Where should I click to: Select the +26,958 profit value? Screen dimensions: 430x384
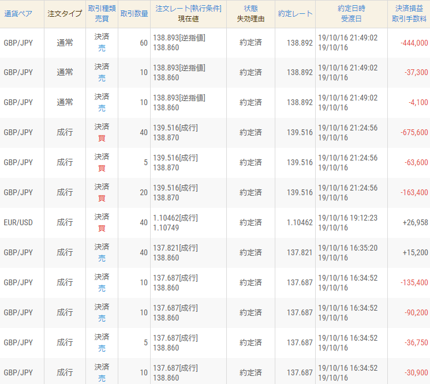(415, 222)
